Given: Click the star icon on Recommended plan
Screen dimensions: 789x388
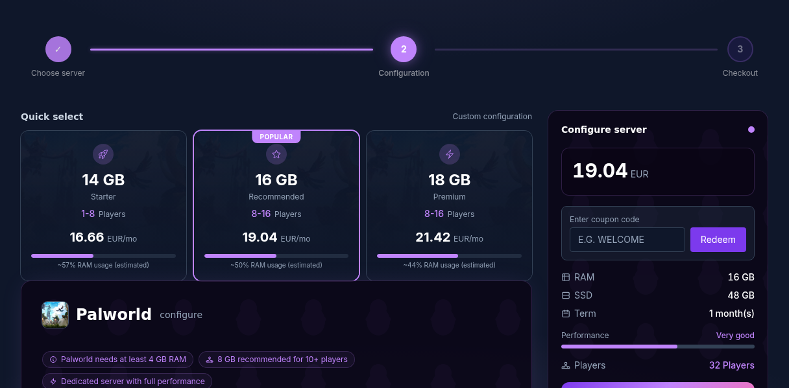Looking at the screenshot, I should pyautogui.click(x=276, y=154).
